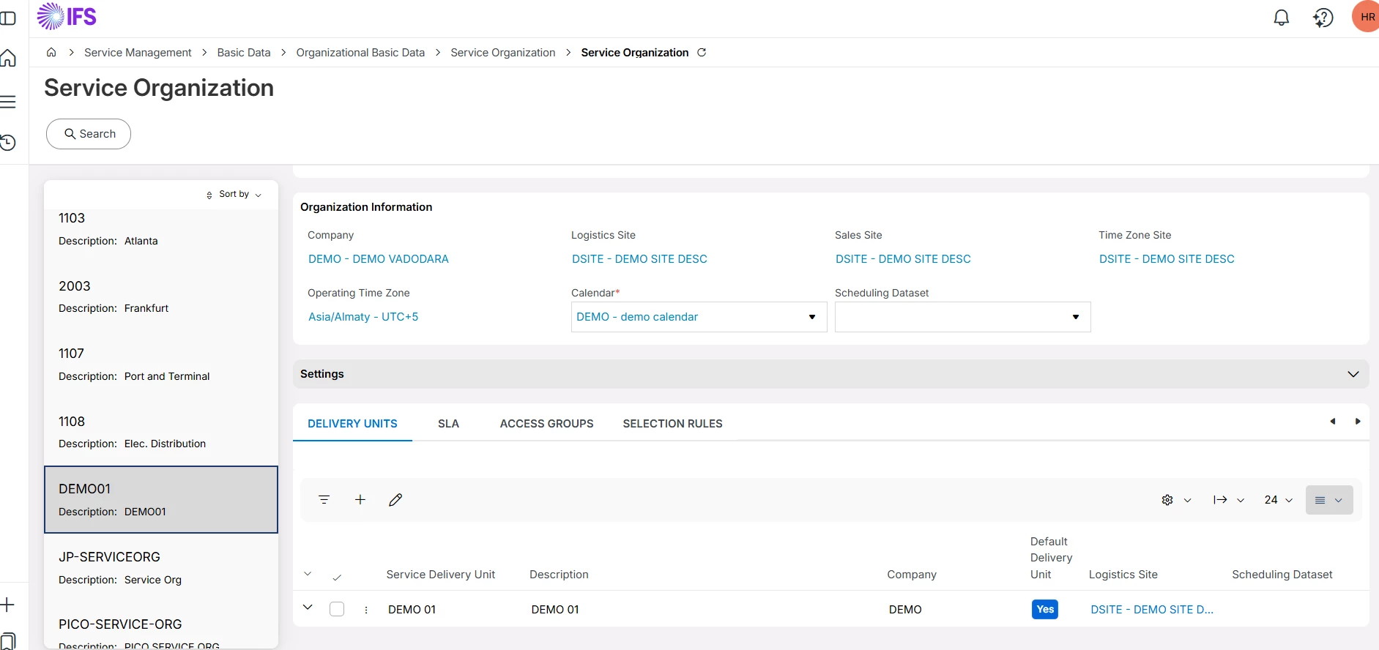Click the pencil edit icon

pyautogui.click(x=395, y=500)
